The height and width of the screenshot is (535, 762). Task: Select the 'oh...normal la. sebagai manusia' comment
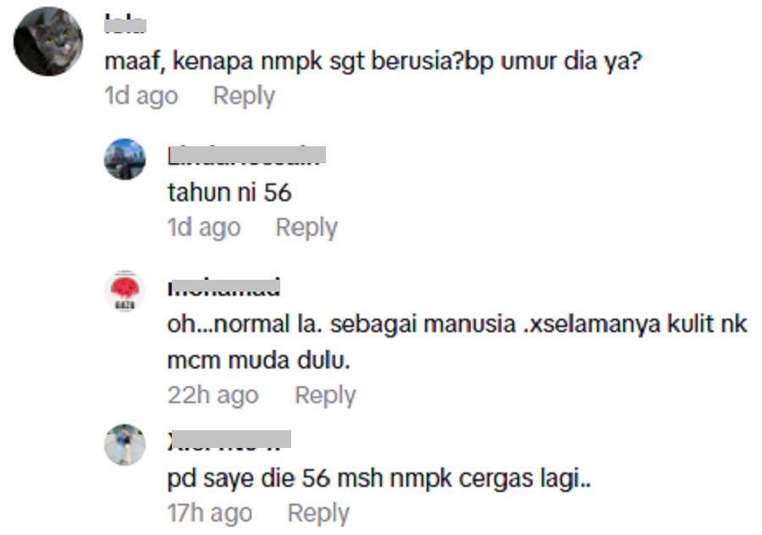457,342
